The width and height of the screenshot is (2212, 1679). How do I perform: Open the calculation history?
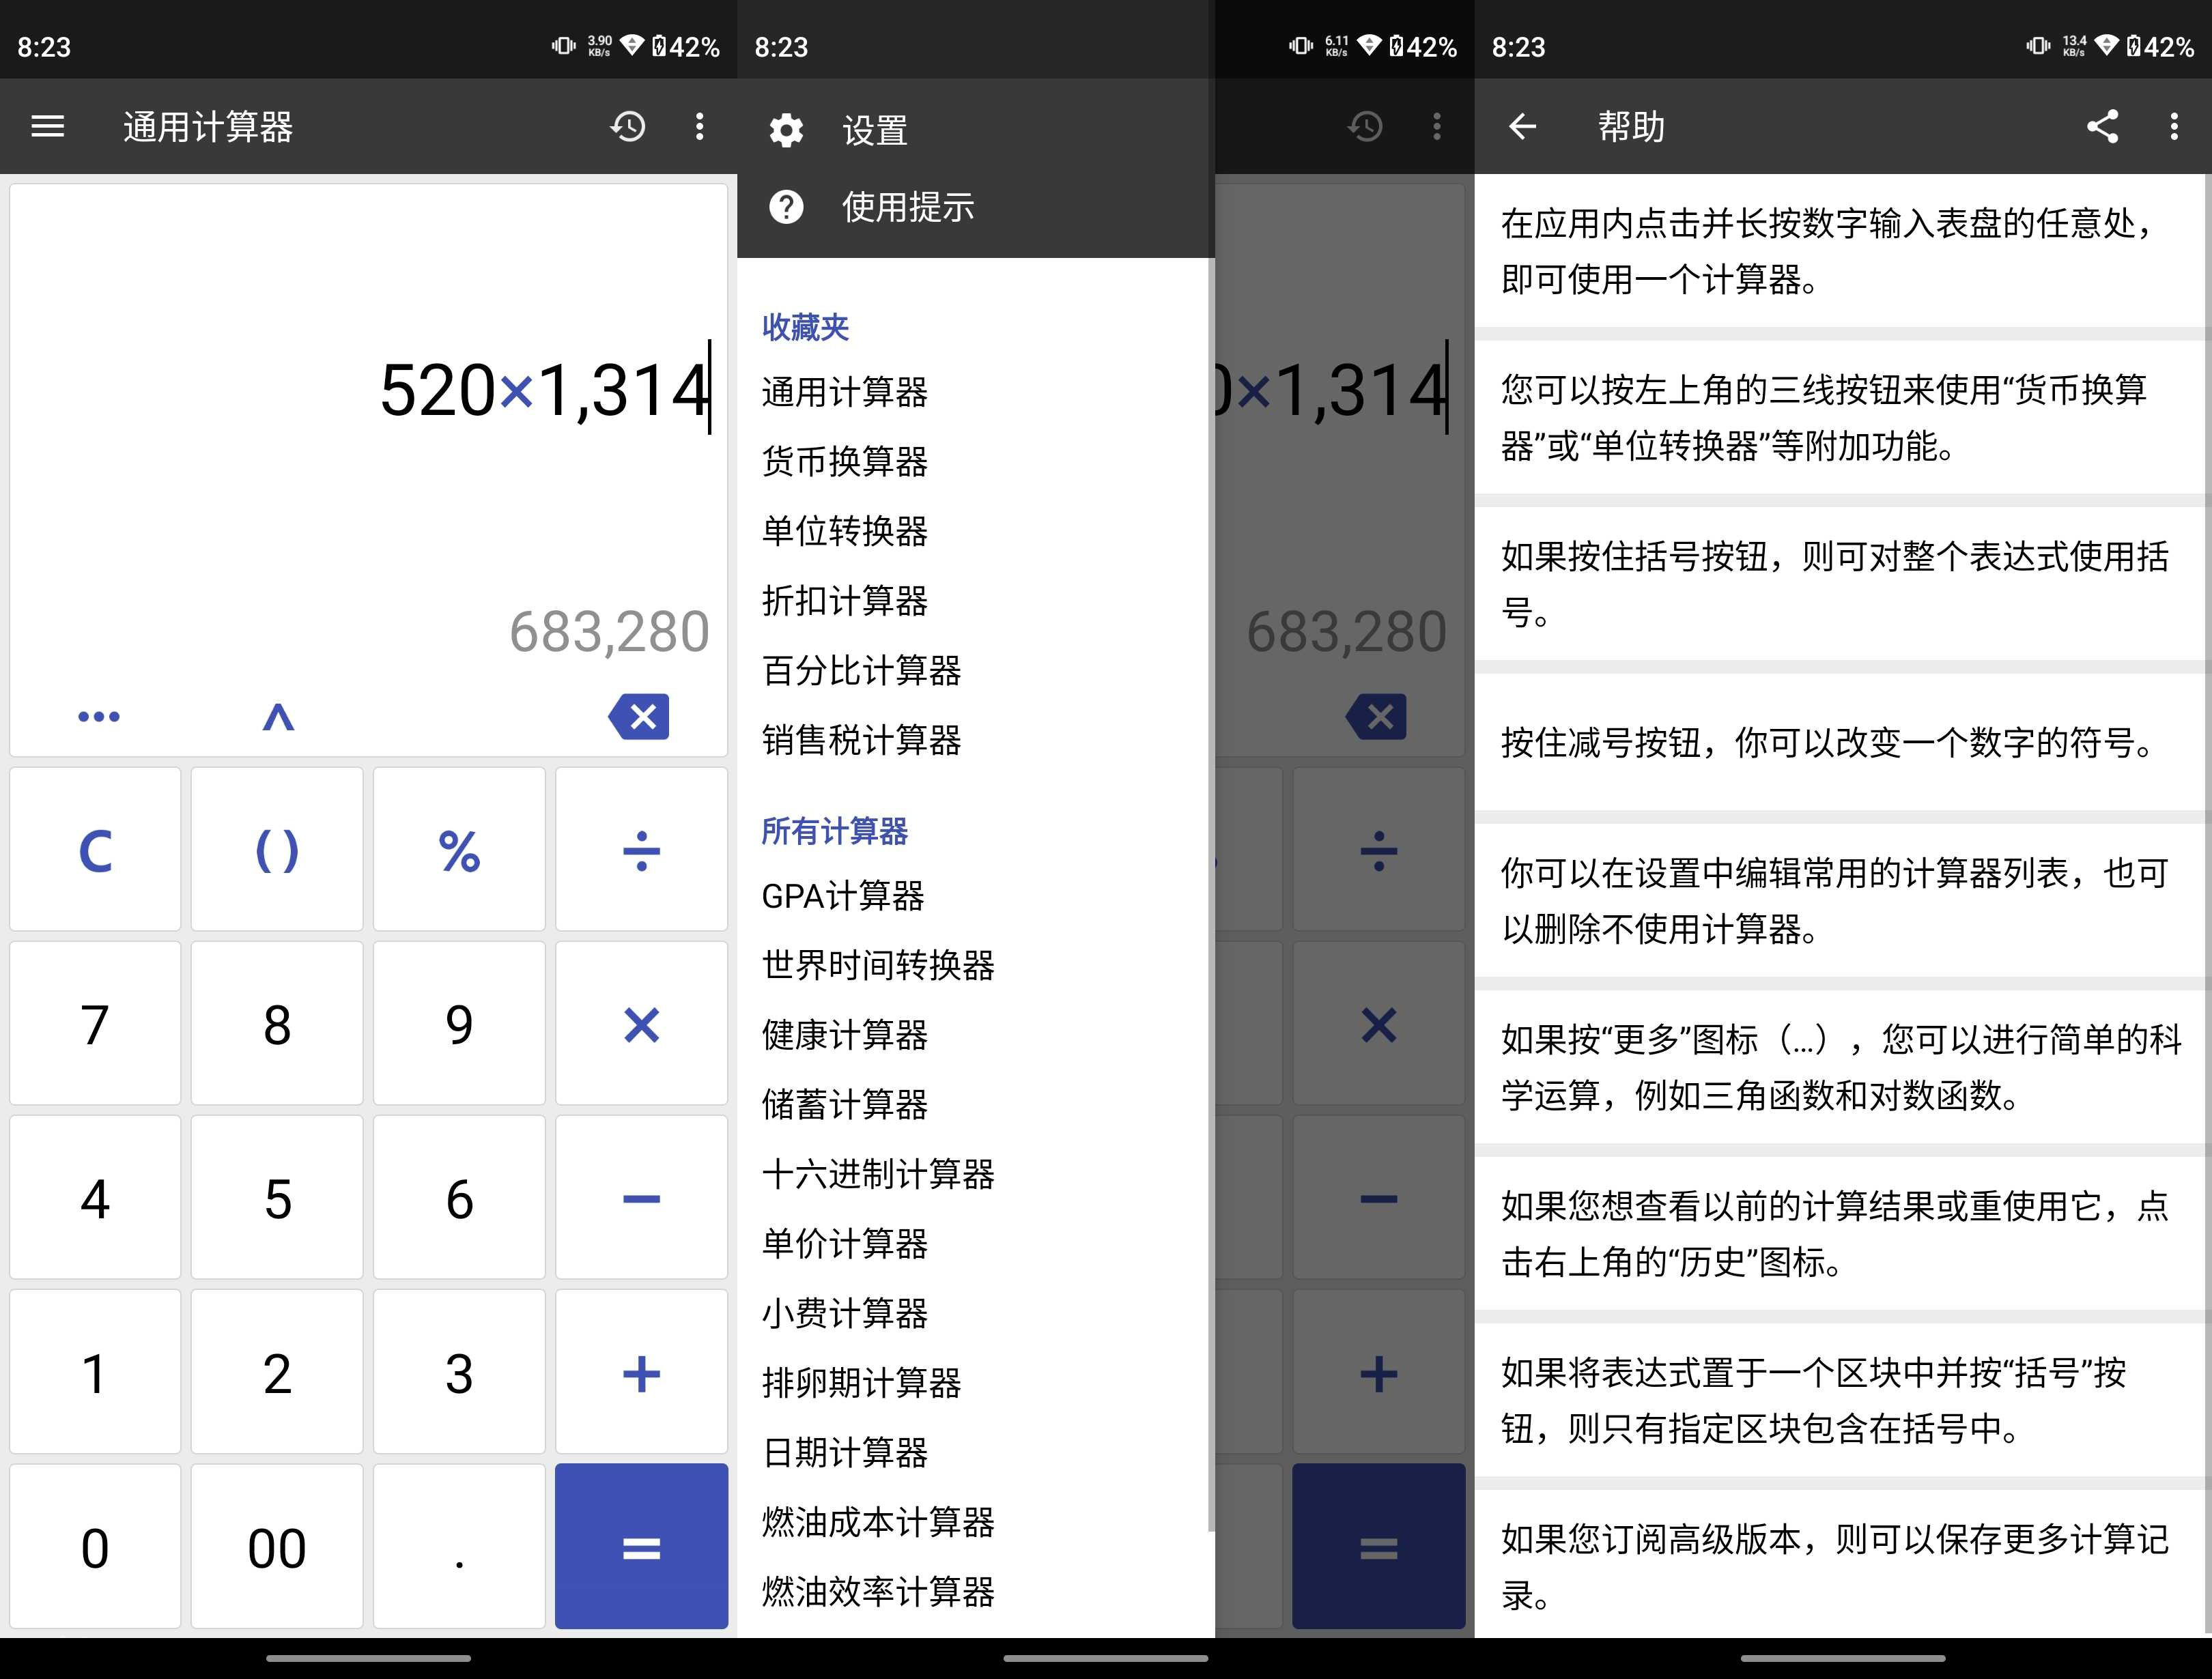pos(629,126)
